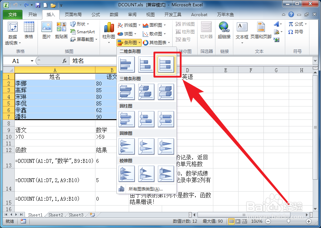Switch to 分页预览 view mode
Viewport: 321px width, 228px height.
[x=245, y=221]
